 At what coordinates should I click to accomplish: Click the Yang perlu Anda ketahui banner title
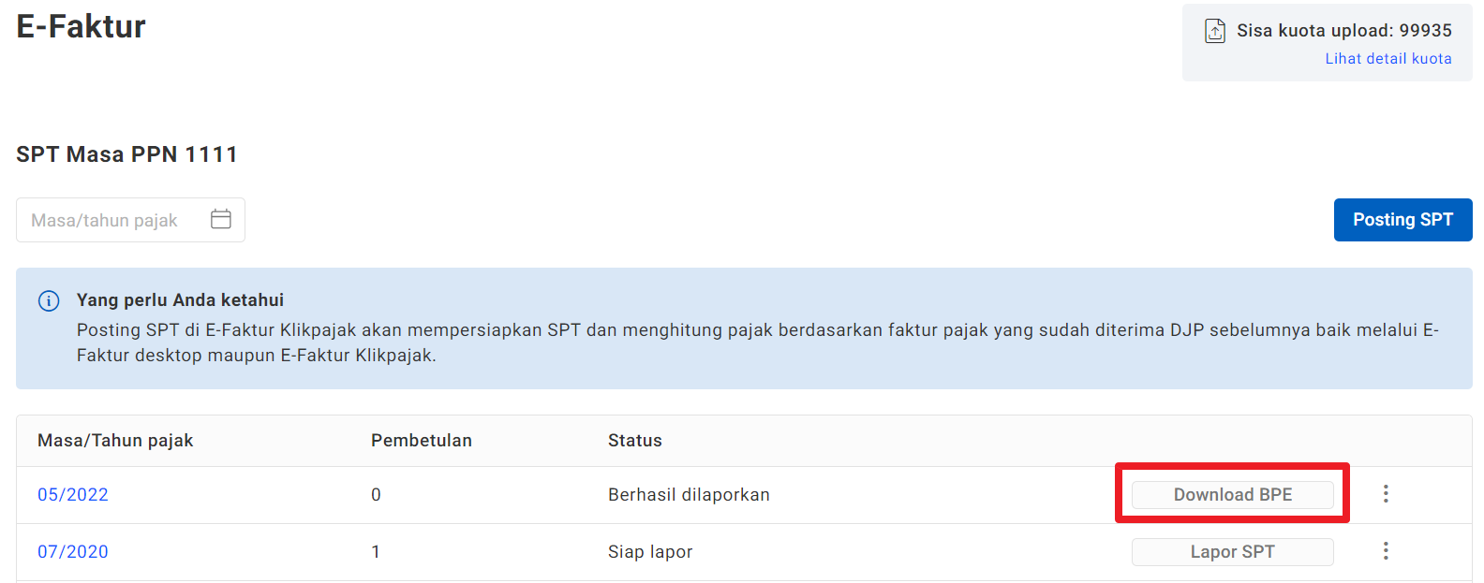[x=180, y=300]
